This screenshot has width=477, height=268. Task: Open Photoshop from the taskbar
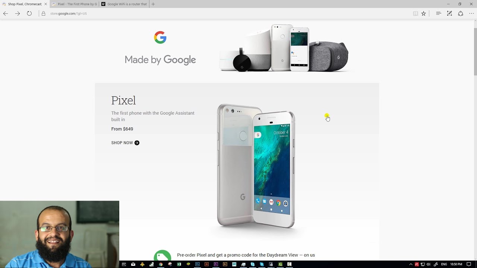[x=198, y=264]
